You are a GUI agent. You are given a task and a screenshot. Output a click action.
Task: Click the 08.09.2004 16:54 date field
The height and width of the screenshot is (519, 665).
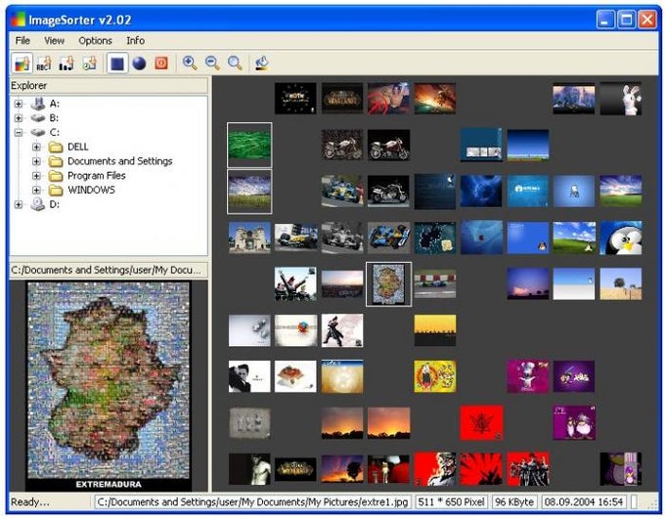[584, 502]
